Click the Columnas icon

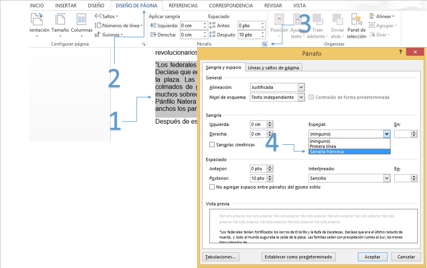(81, 21)
